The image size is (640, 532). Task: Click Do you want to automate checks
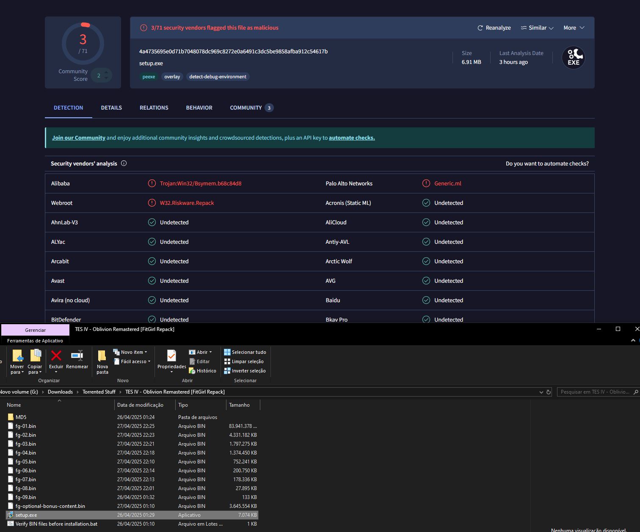(x=547, y=164)
